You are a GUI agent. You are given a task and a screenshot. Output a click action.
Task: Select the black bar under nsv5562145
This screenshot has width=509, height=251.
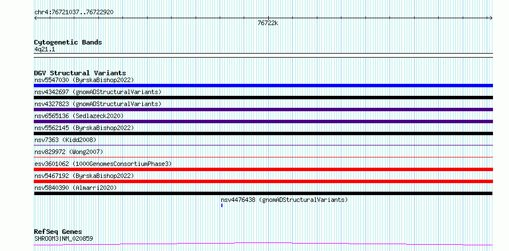263,133
